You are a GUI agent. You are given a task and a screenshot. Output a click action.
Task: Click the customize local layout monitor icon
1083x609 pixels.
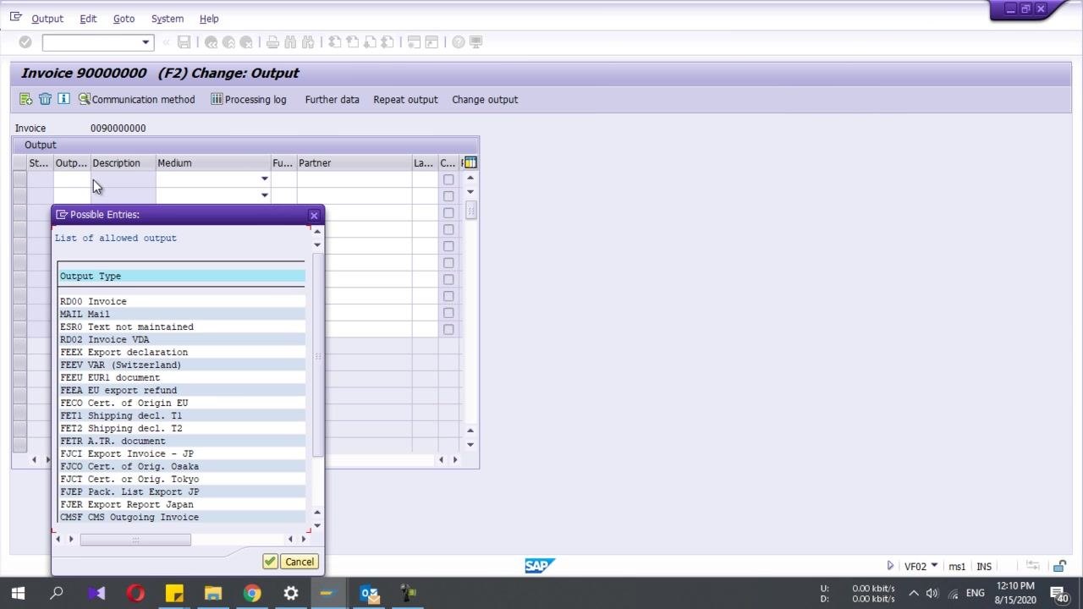(x=476, y=42)
